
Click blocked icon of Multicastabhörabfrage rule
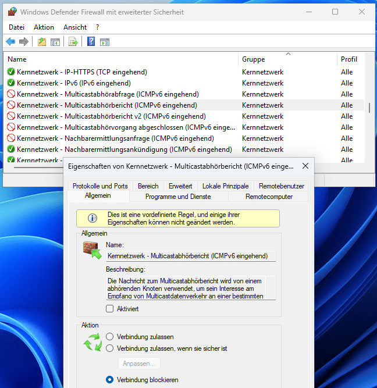pos(11,94)
